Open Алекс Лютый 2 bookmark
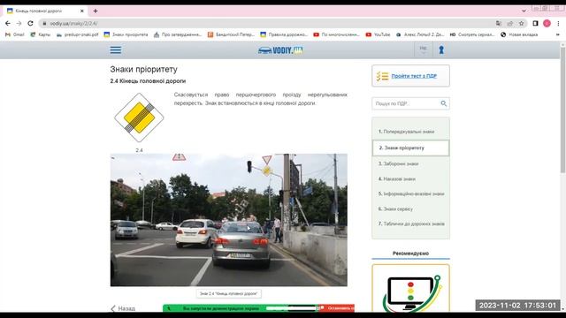Screen dimensions: 566x318 point(420,34)
